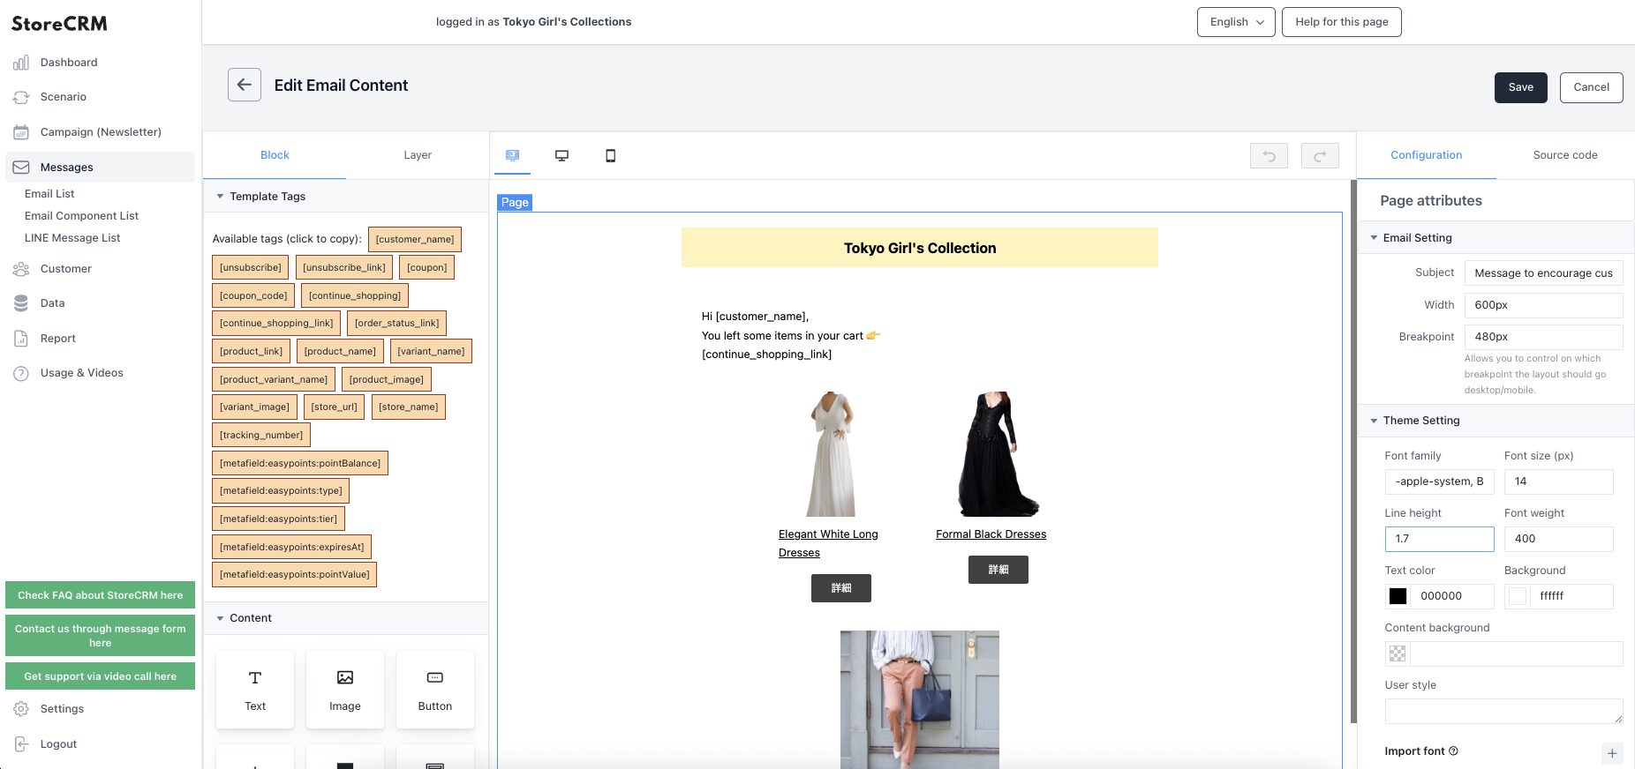This screenshot has width=1635, height=769.
Task: Switch to mobile preview icon
Action: [x=610, y=155]
